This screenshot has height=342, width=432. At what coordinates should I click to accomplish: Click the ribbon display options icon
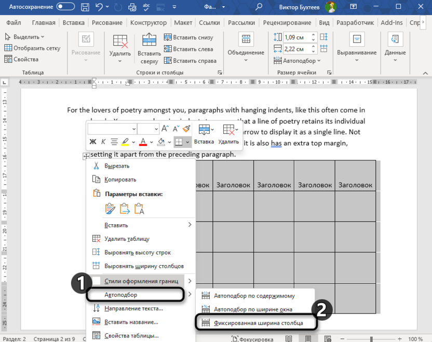(353, 7)
